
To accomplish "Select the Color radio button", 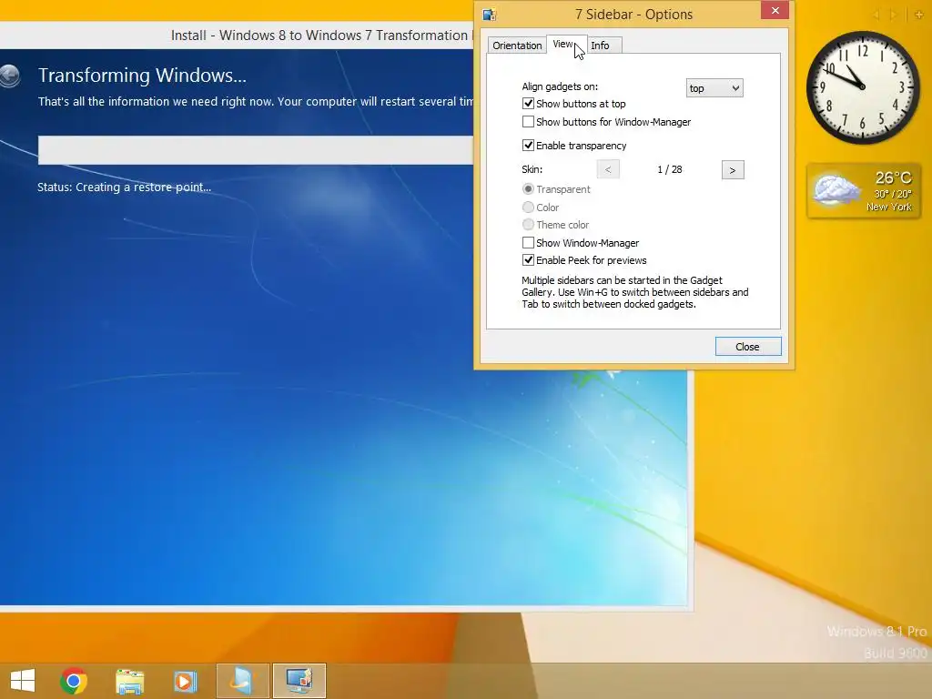I will coord(528,207).
